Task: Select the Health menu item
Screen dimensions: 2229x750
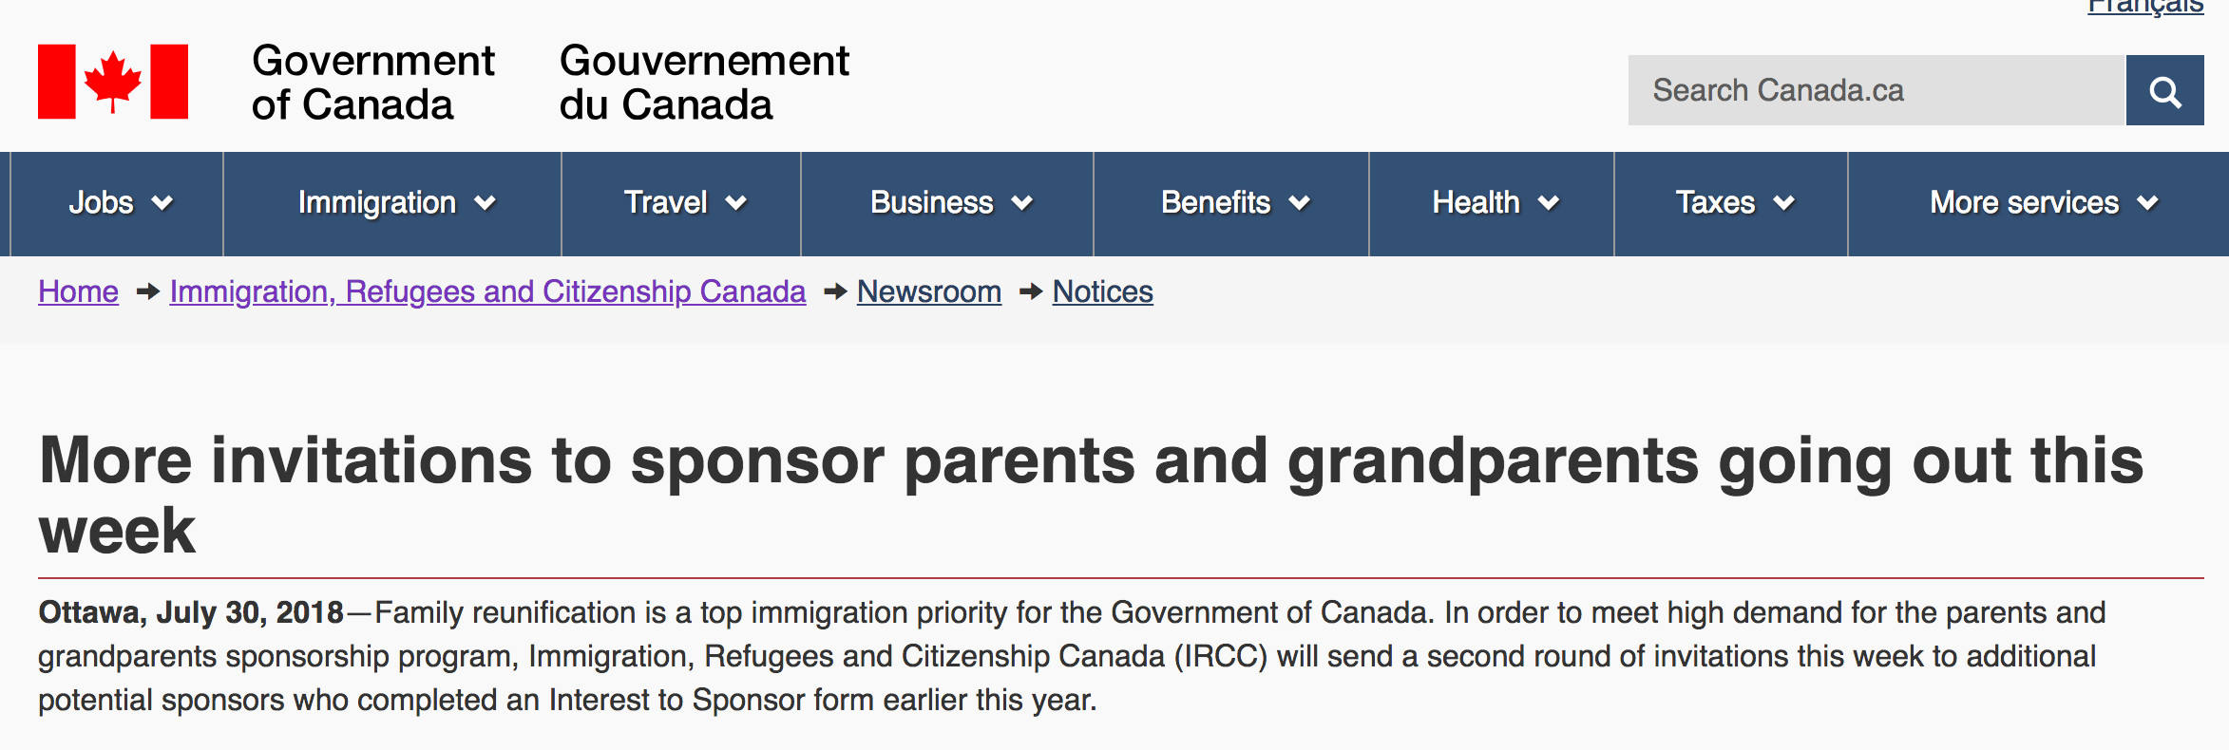Action: [x=1476, y=203]
